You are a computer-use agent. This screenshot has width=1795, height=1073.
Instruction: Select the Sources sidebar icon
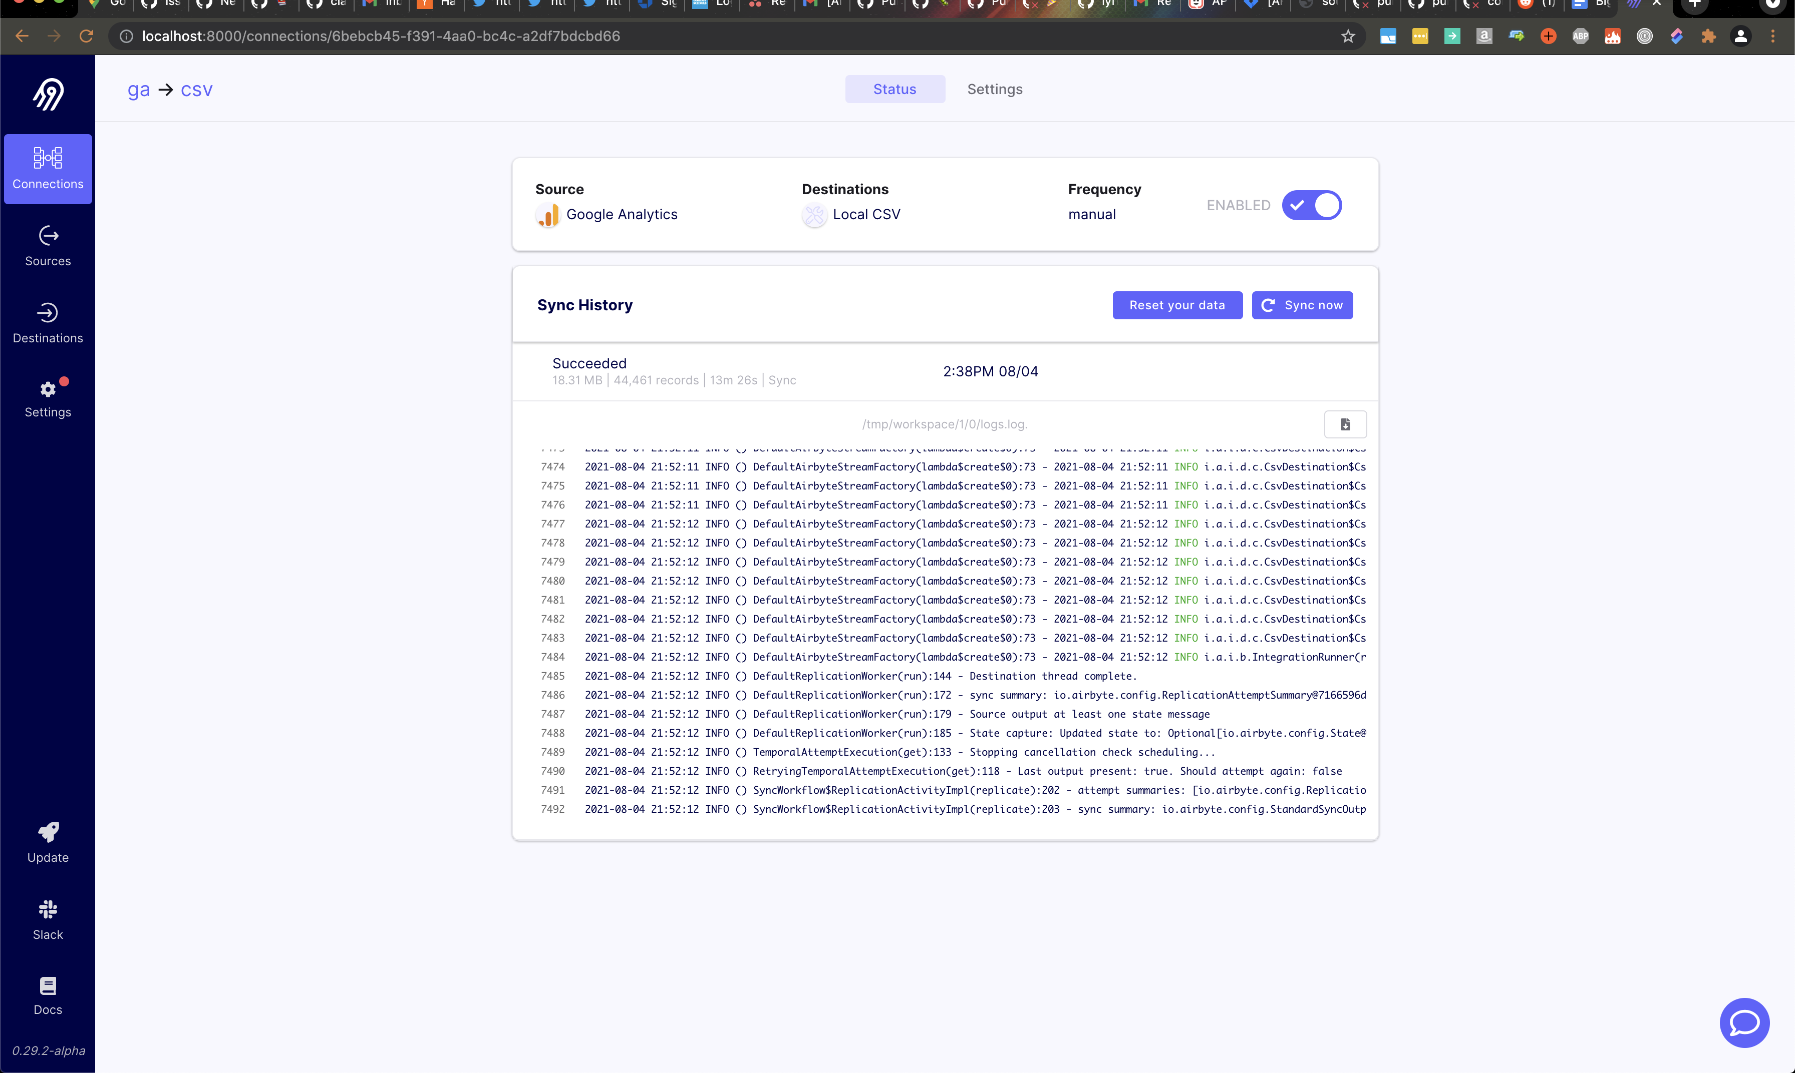(48, 246)
